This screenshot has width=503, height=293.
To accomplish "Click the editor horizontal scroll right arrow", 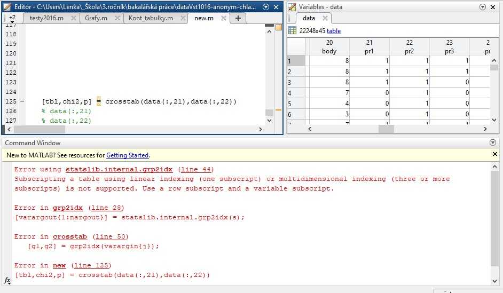I will click(x=260, y=129).
